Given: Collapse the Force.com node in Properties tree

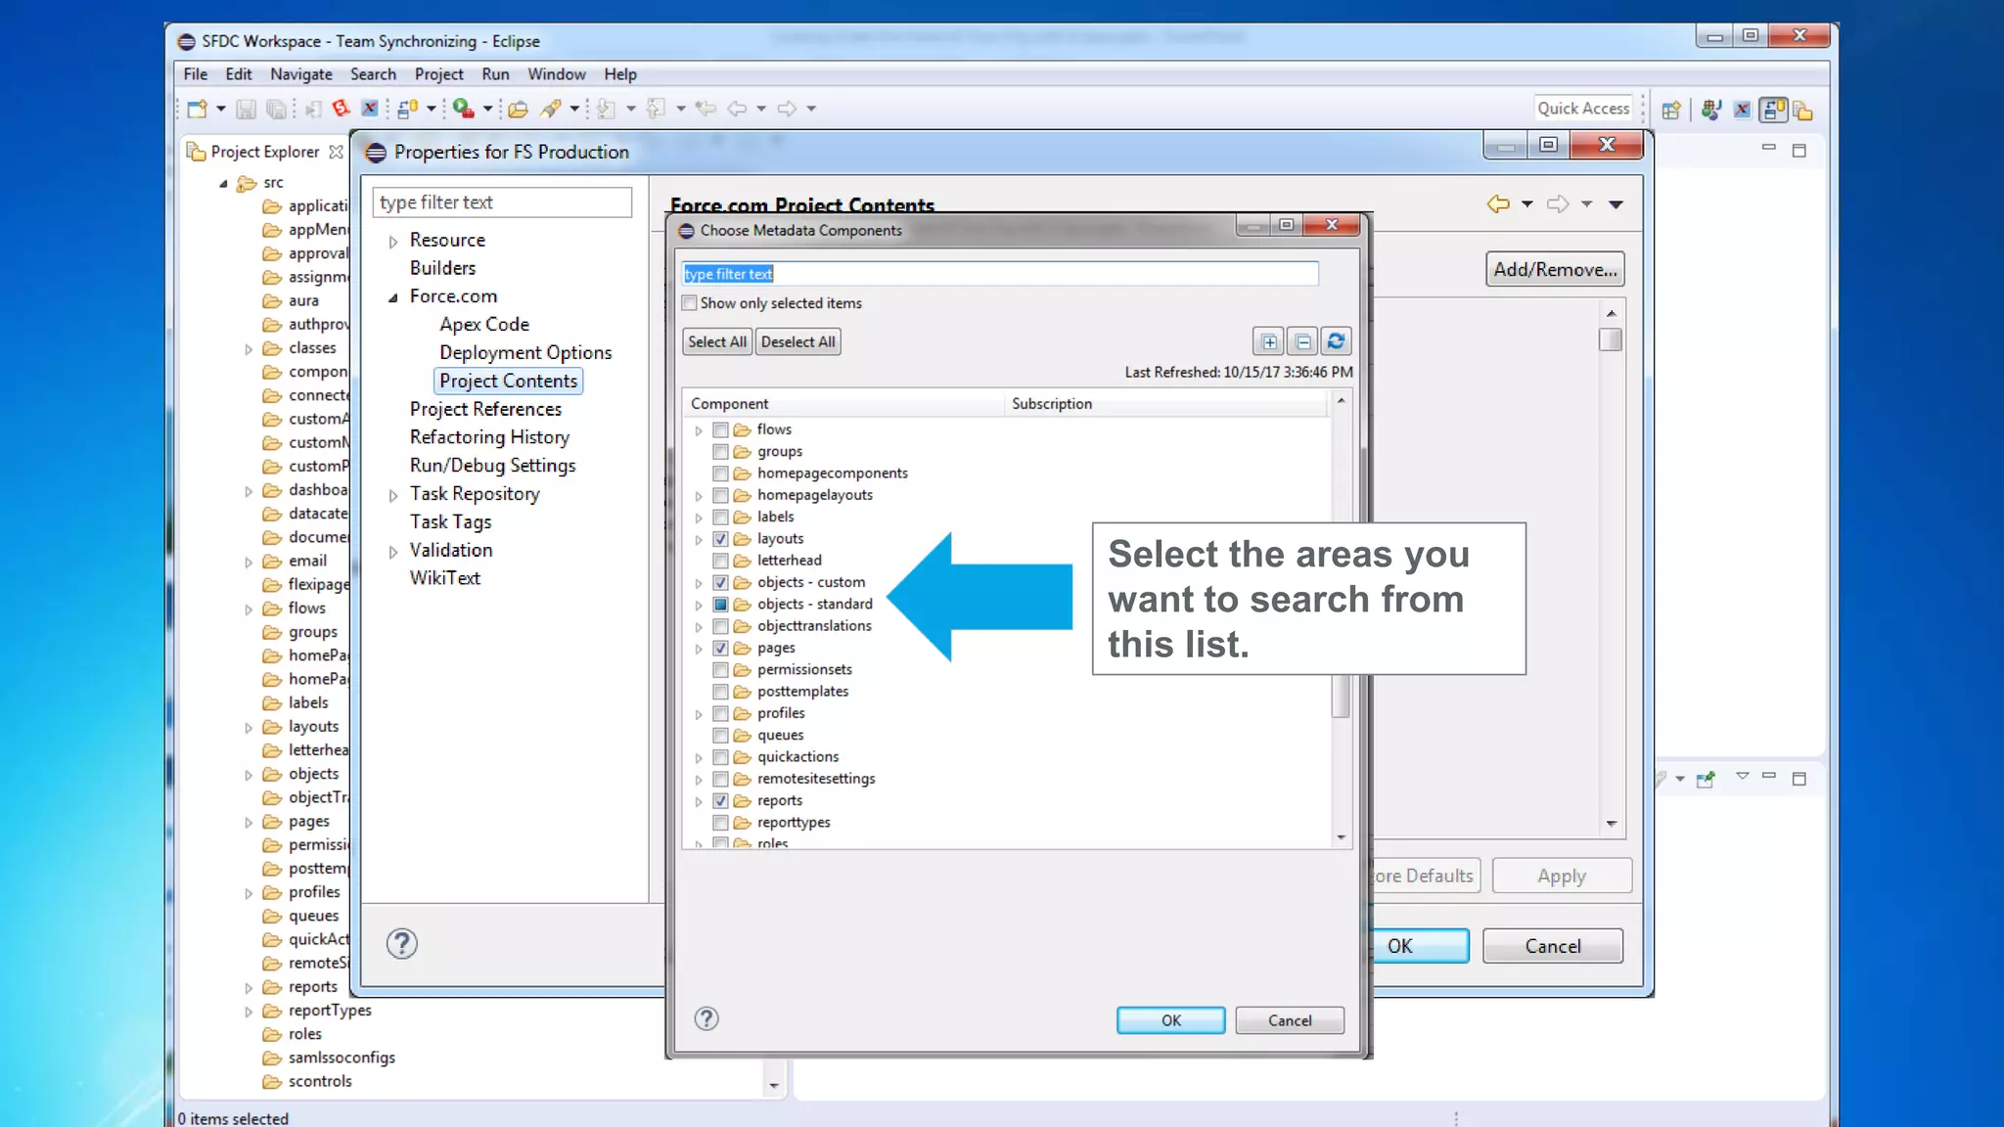Looking at the screenshot, I should (392, 297).
